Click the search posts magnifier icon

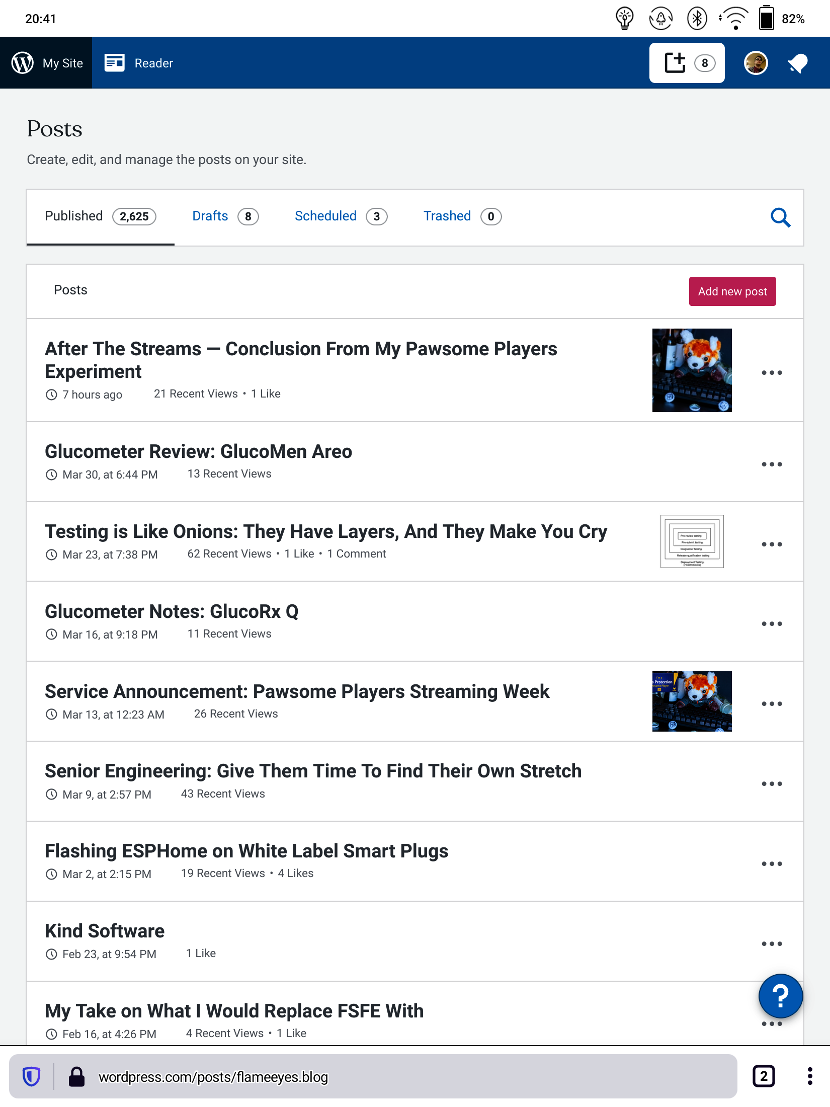(780, 217)
